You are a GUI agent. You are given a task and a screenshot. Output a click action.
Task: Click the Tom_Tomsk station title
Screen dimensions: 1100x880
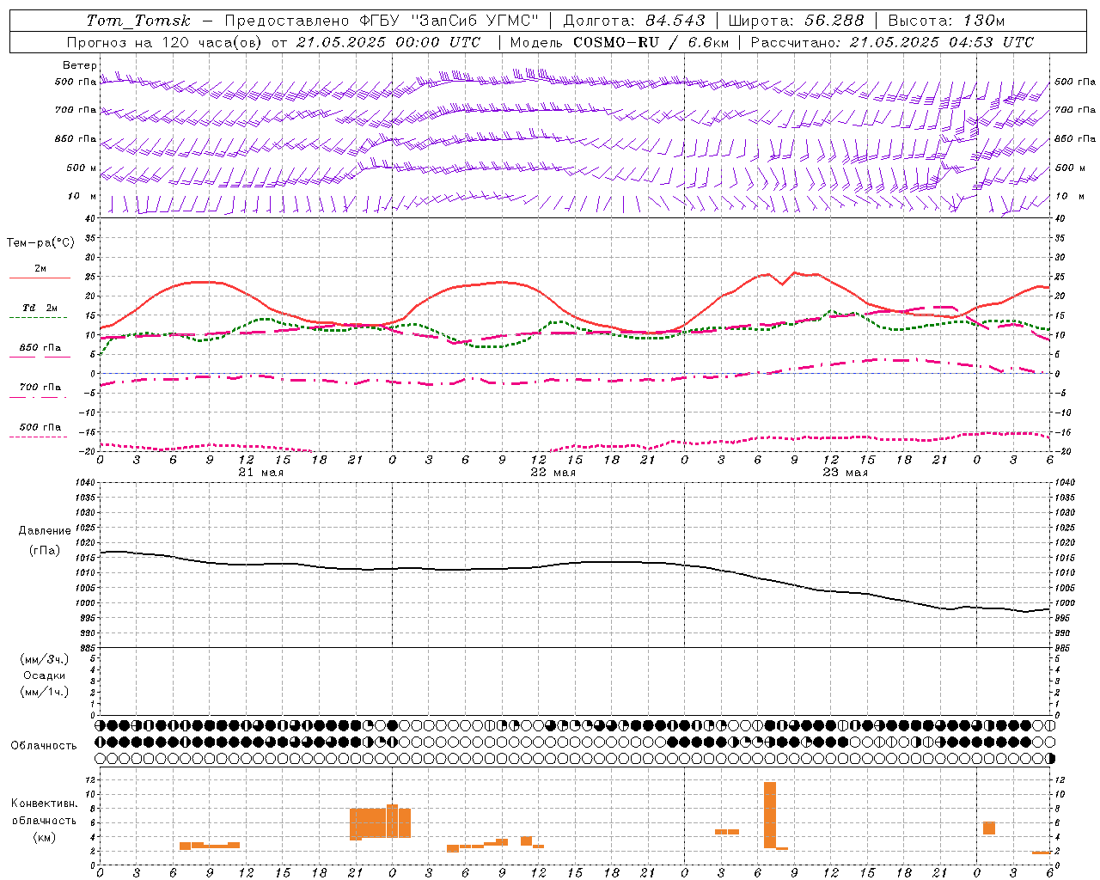pyautogui.click(x=138, y=21)
